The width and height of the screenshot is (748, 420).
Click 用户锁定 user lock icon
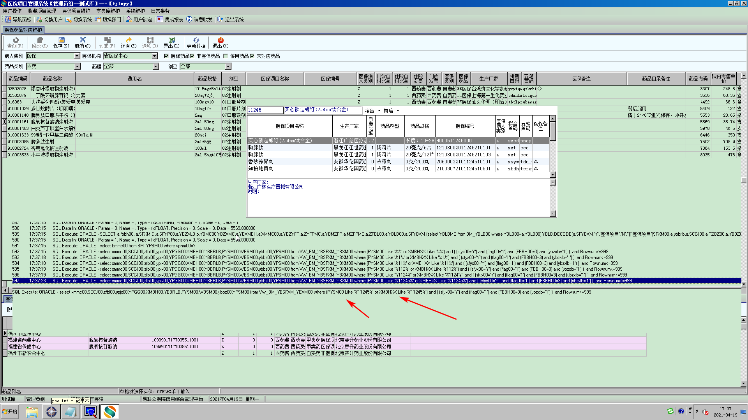click(x=139, y=19)
